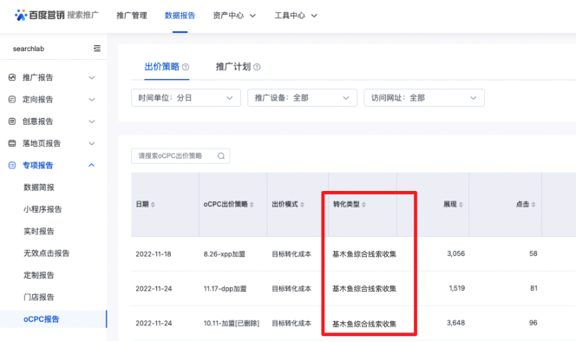
Task: Click the 定向报告 sidebar icon
Action: [12, 99]
